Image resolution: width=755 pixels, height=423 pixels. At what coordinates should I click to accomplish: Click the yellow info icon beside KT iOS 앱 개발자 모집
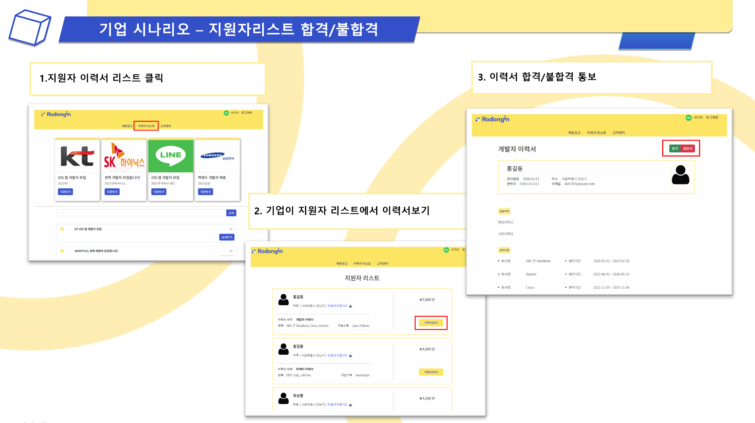point(62,229)
